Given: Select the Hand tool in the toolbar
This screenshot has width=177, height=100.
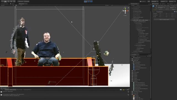Looking at the screenshot, I should click(2, 1).
